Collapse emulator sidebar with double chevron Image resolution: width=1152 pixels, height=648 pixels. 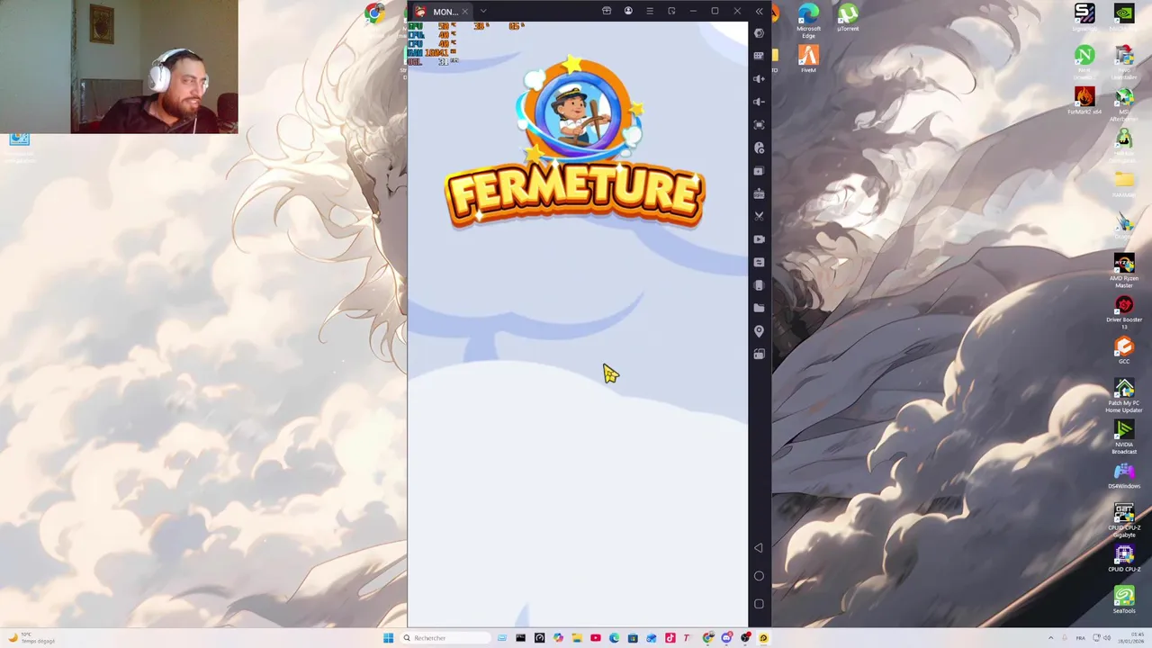759,11
